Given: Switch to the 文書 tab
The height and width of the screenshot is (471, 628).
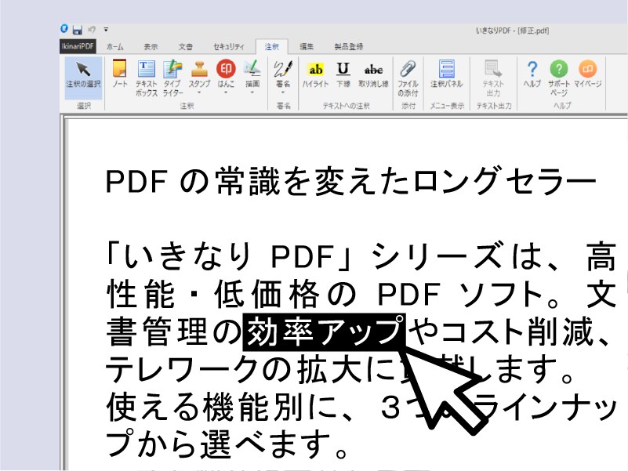Looking at the screenshot, I should coord(186,47).
